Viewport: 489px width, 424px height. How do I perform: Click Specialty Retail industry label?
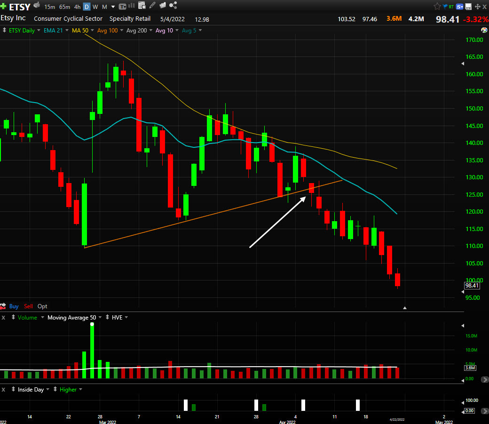point(130,19)
